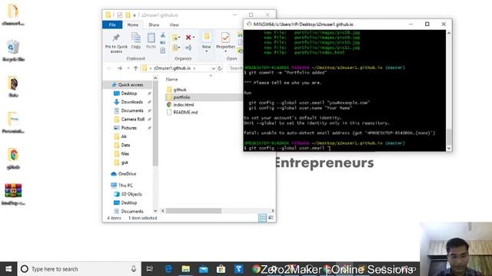Click the Rename icon in Organize group
The image size is (492, 276).
tap(188, 48)
